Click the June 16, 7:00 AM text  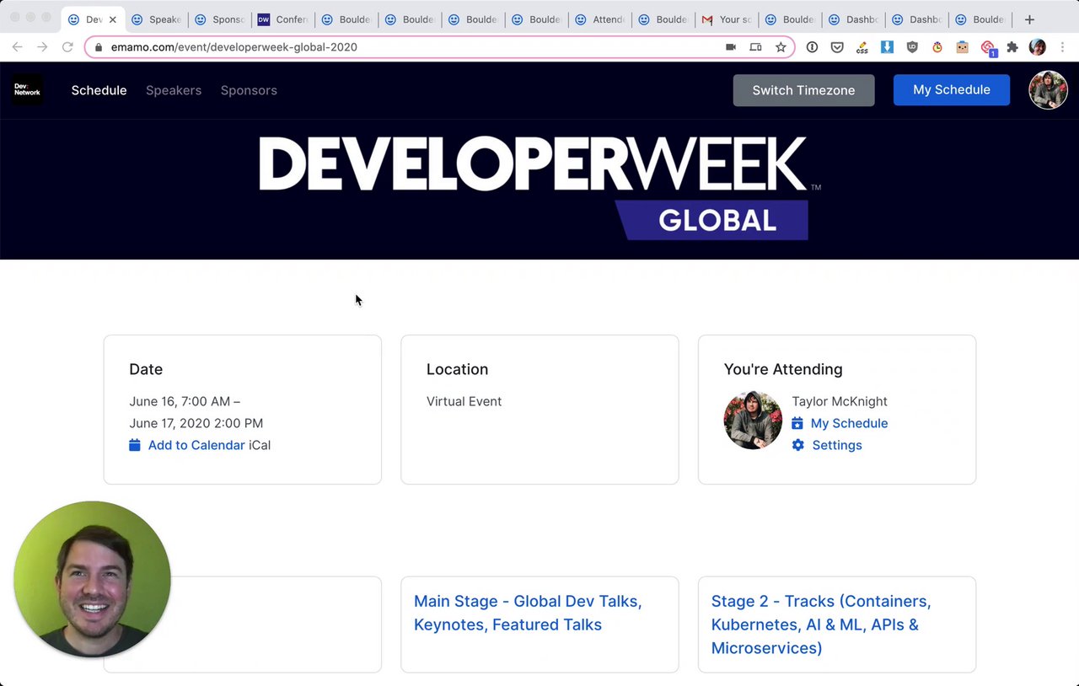click(x=185, y=401)
